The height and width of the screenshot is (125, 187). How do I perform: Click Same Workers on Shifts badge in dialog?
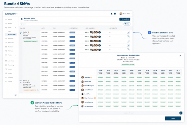(x=128, y=65)
